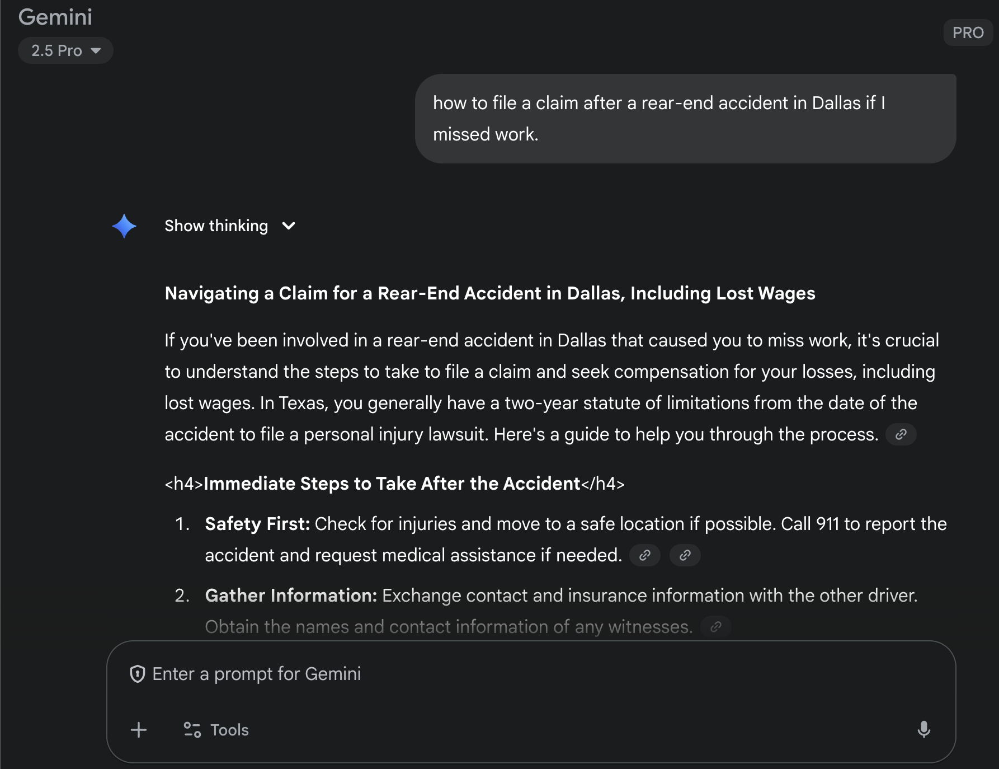The height and width of the screenshot is (769, 999).
Task: Click the PRO badge
Action: click(x=968, y=32)
